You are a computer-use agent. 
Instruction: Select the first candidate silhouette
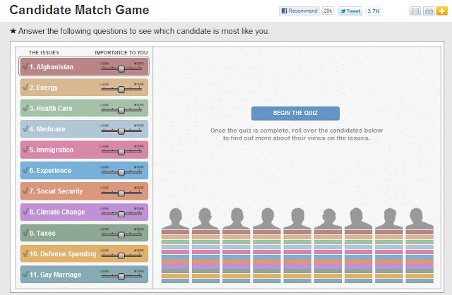[175, 219]
